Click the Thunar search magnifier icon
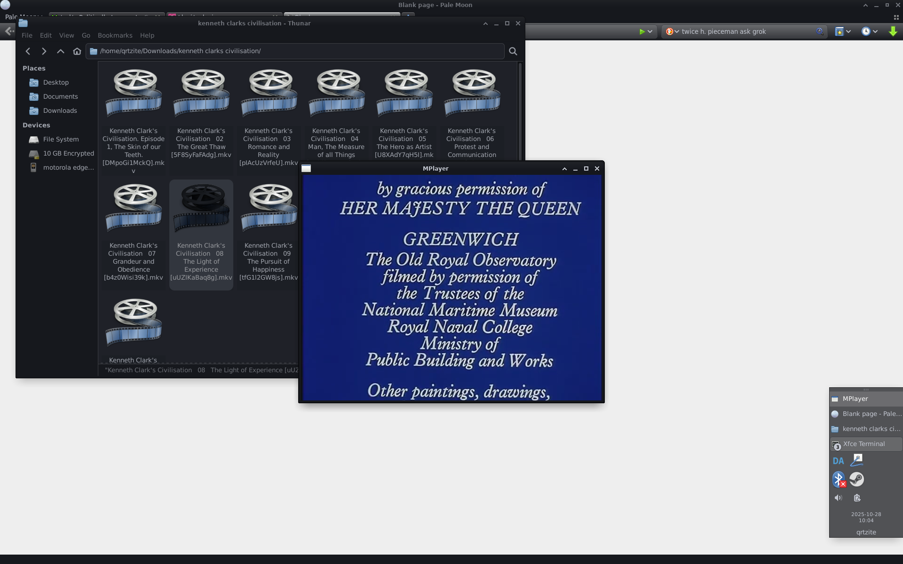This screenshot has height=564, width=903. click(513, 51)
